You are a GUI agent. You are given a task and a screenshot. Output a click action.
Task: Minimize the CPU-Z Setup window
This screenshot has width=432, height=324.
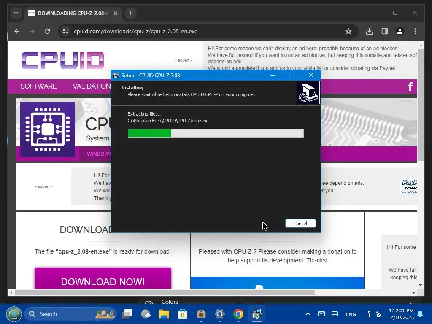[x=273, y=75]
